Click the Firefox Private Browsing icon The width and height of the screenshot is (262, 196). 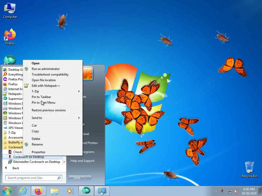[5, 79]
